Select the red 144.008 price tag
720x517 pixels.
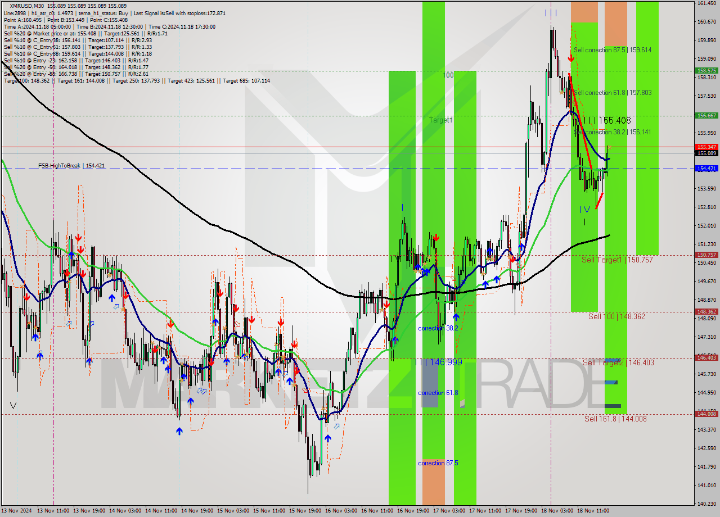pyautogui.click(x=706, y=414)
